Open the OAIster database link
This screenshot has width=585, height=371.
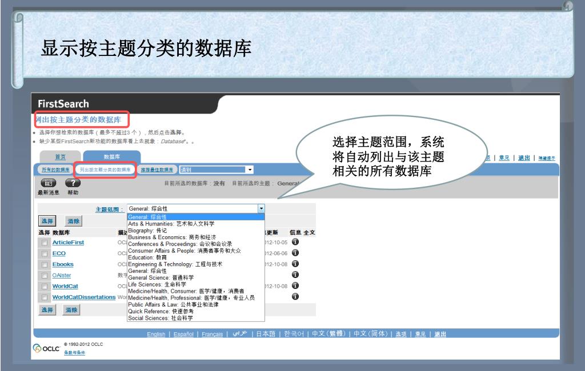pos(62,275)
